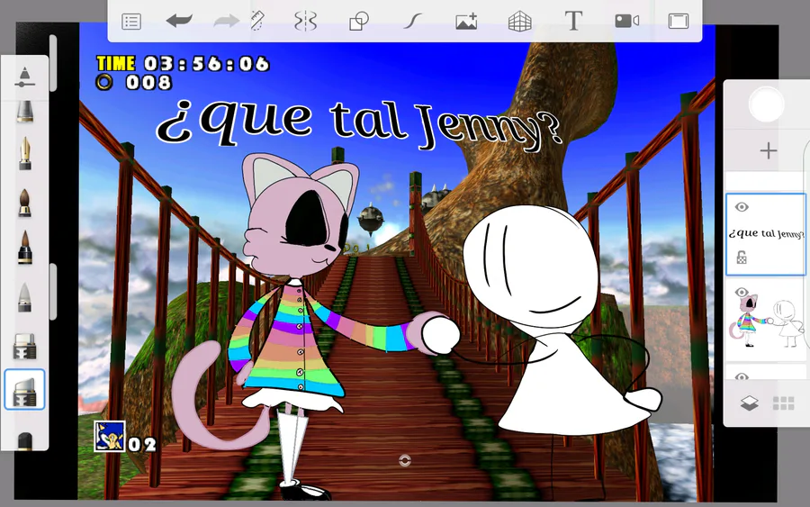This screenshot has width=810, height=507.
Task: Open the ruler guide tool
Action: [257, 22]
